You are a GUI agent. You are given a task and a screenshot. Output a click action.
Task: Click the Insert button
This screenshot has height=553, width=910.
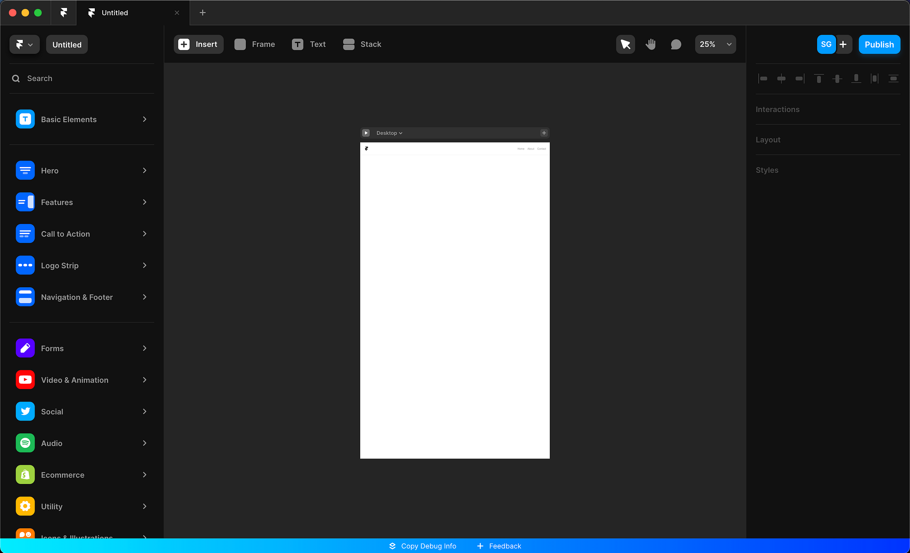click(x=198, y=44)
